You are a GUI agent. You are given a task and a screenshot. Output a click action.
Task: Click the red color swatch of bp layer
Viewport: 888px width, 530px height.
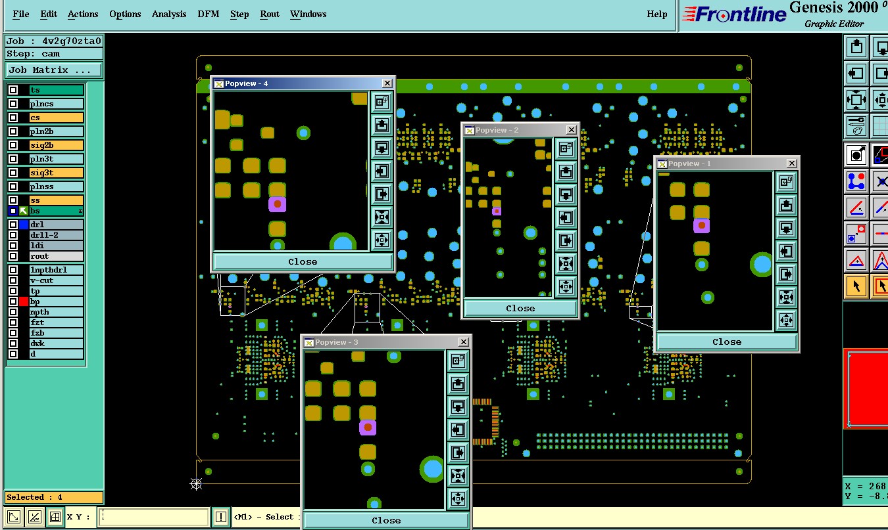point(24,301)
